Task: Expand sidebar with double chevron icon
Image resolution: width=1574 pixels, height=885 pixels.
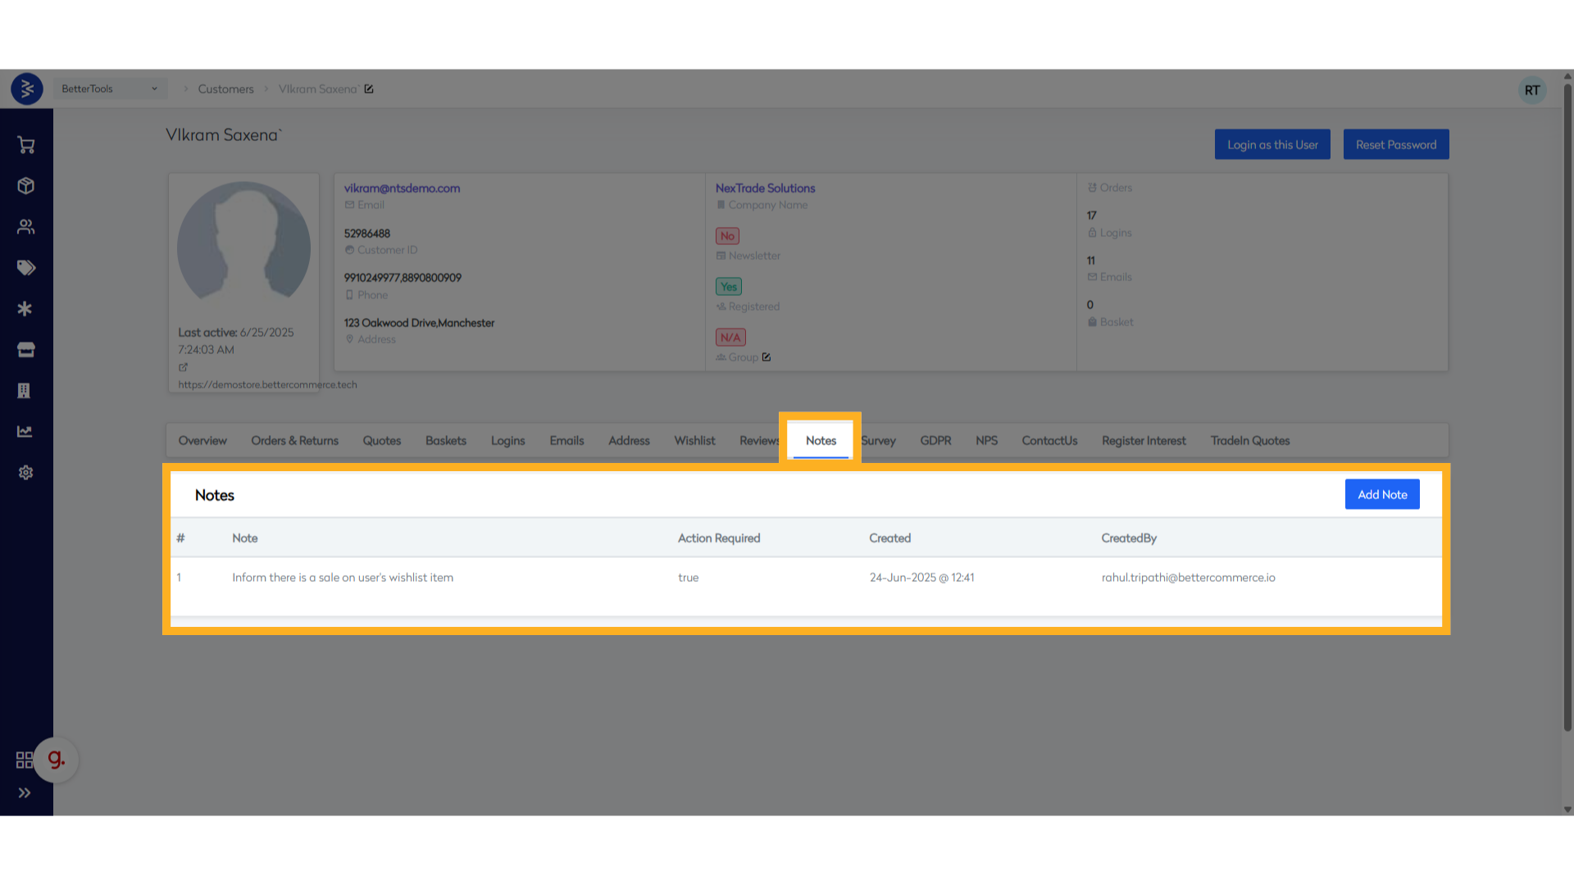Action: pos(25,792)
